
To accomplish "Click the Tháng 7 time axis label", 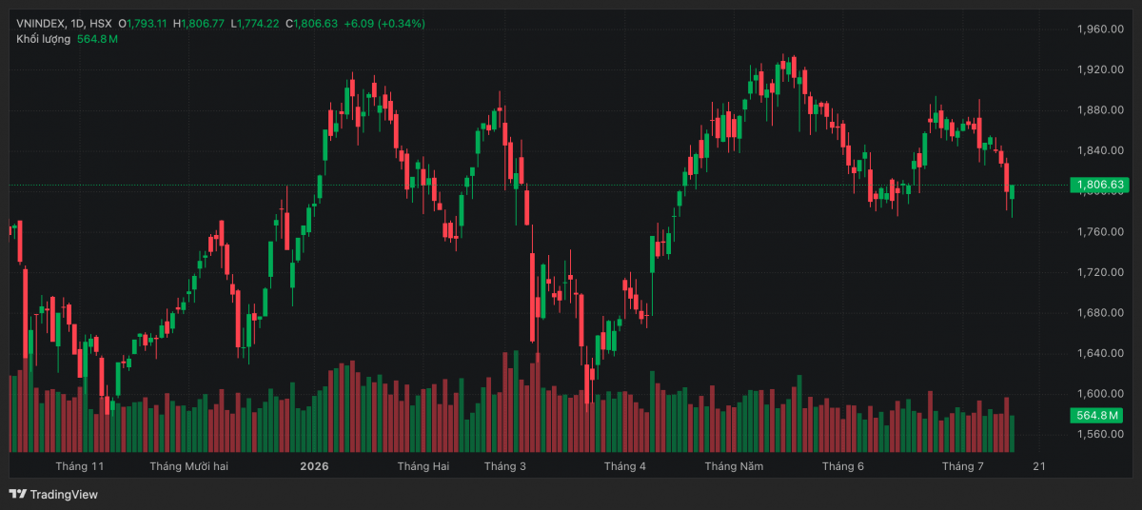I will pos(963,466).
